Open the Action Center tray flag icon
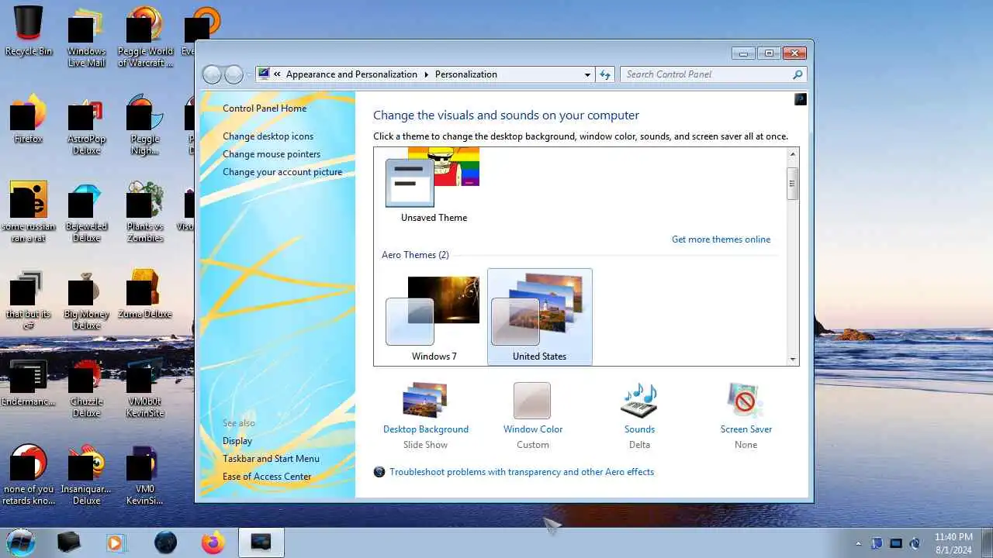The width and height of the screenshot is (993, 558). (x=877, y=543)
